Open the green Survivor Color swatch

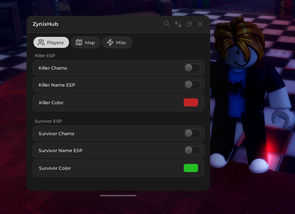(191, 168)
